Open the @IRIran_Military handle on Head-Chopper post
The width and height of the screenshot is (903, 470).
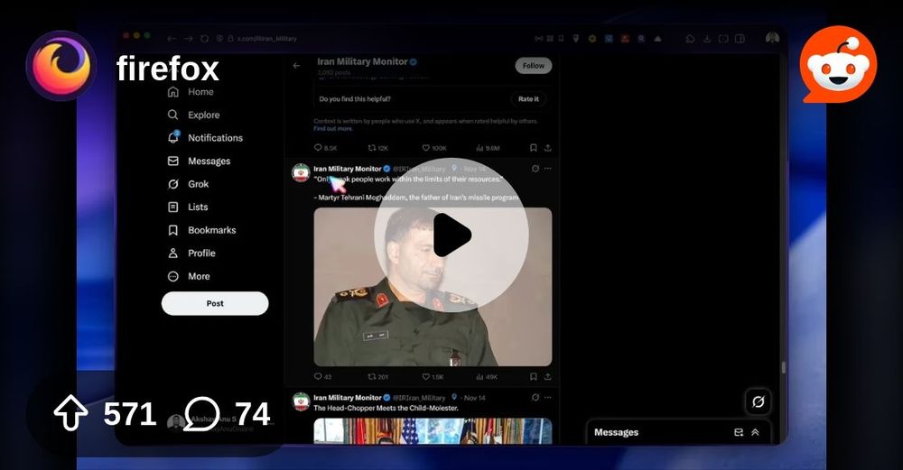[x=419, y=398]
